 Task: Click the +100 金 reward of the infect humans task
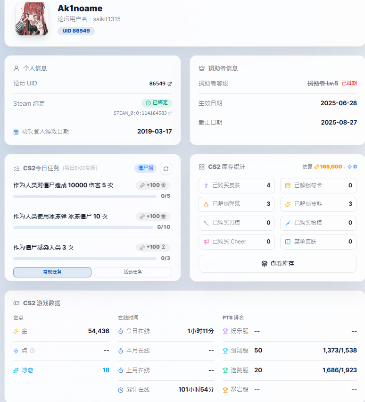tap(153, 247)
